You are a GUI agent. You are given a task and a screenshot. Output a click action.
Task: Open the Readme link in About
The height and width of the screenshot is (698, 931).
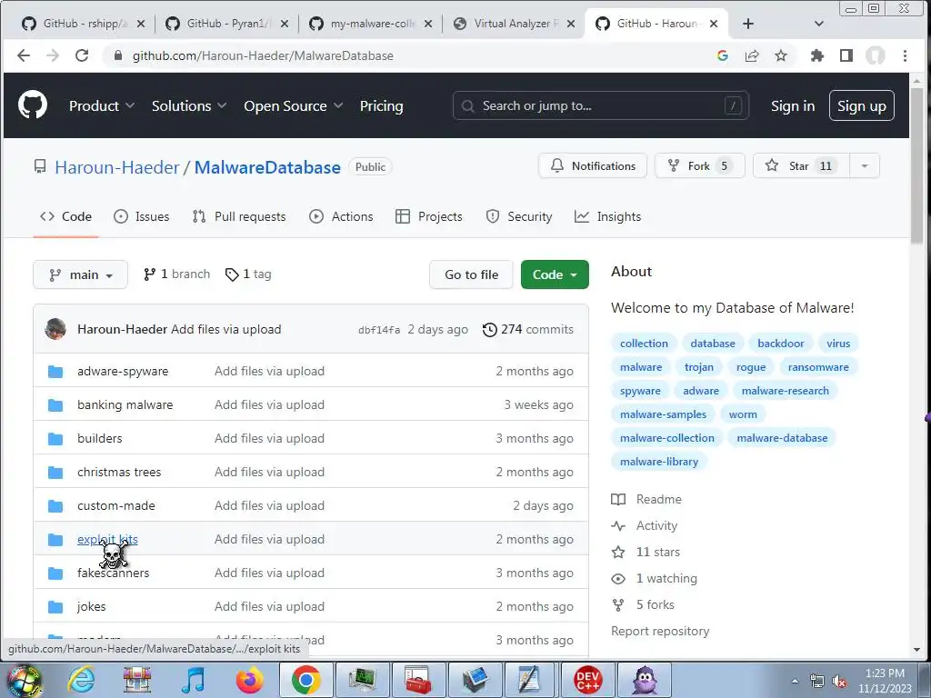pos(646,499)
